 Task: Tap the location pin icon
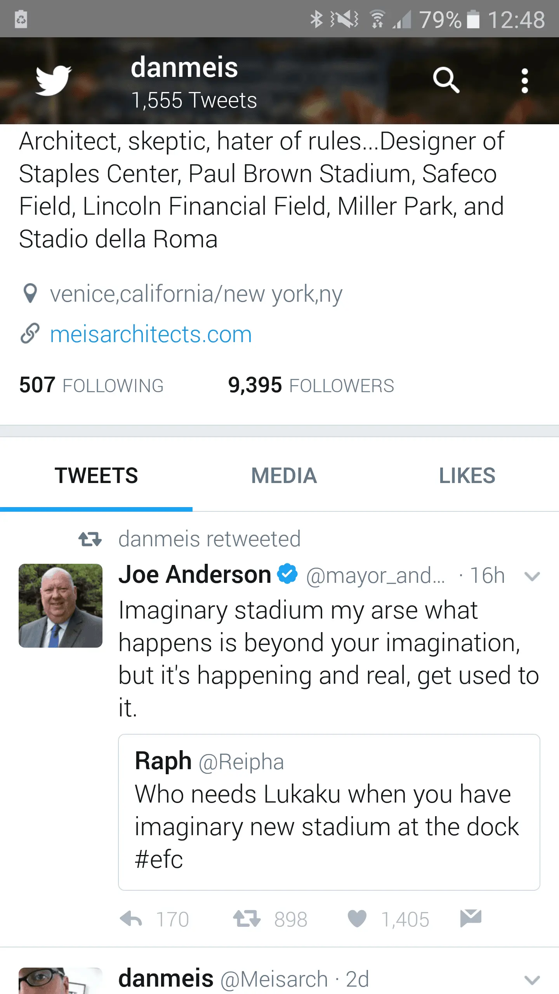(x=30, y=294)
